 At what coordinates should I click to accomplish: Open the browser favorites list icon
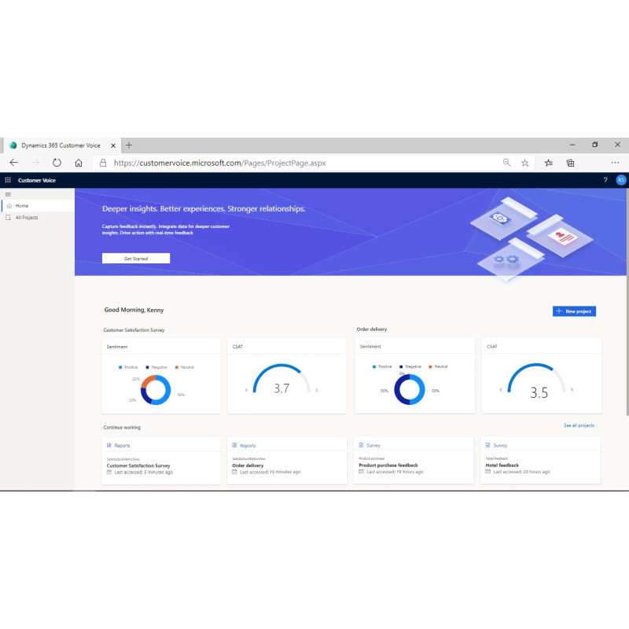click(548, 163)
